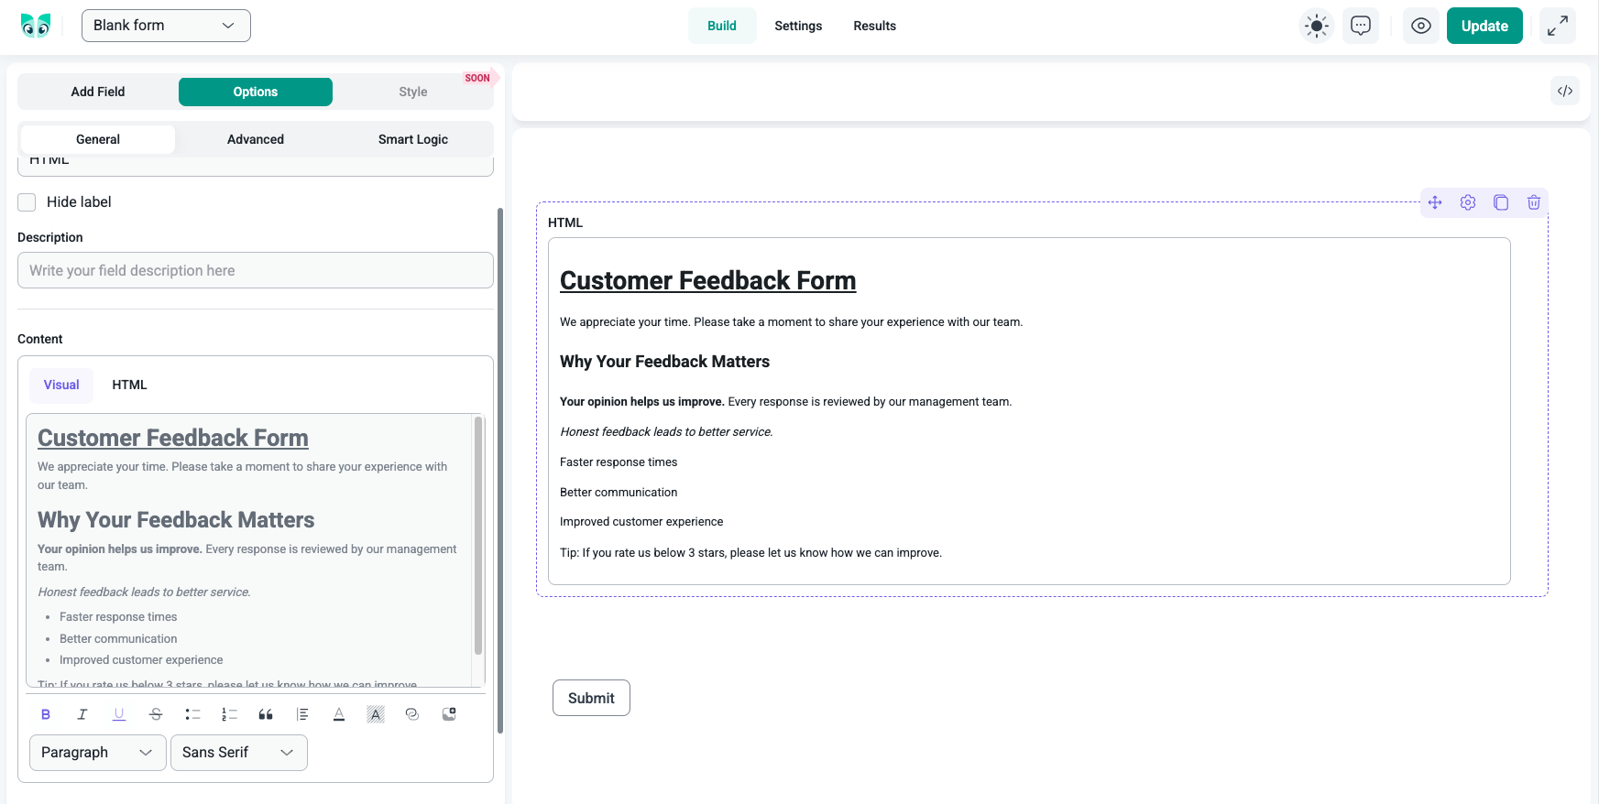Duplicate the HTML field

tap(1501, 202)
